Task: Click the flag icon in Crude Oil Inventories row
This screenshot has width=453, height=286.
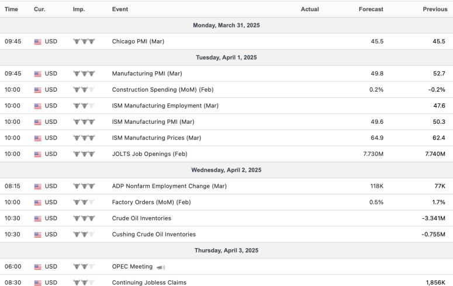Action: (x=37, y=219)
